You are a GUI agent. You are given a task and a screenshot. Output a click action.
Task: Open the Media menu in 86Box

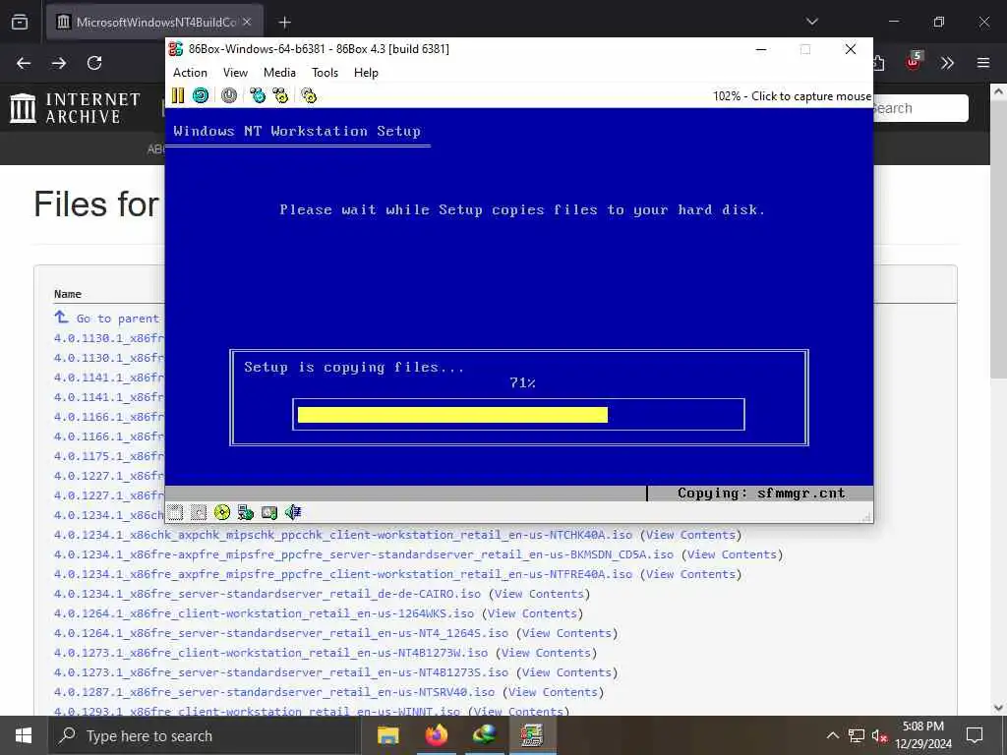[279, 73]
